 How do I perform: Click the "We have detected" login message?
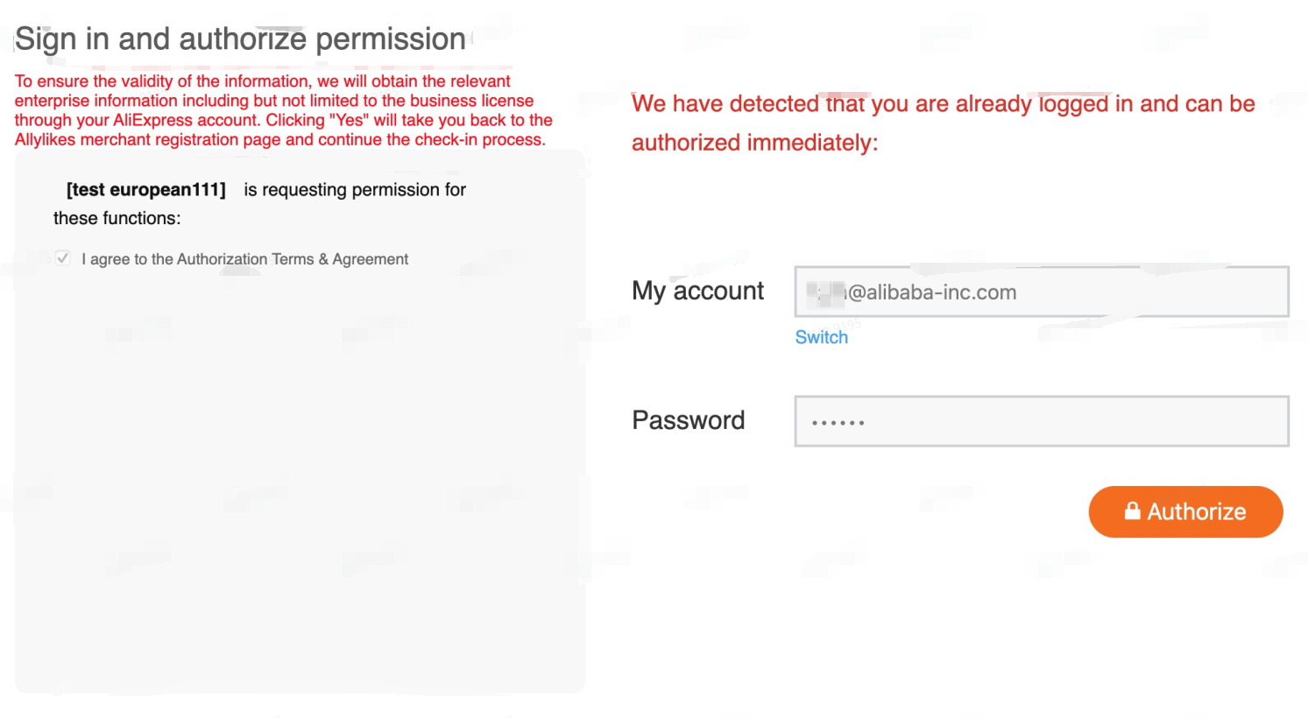click(943, 104)
